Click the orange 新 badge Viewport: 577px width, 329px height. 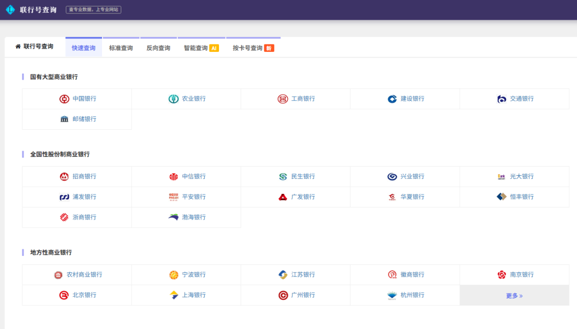(x=269, y=48)
